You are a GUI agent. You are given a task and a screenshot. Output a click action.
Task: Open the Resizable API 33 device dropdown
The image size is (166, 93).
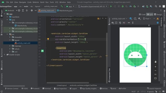(x=93, y=6)
